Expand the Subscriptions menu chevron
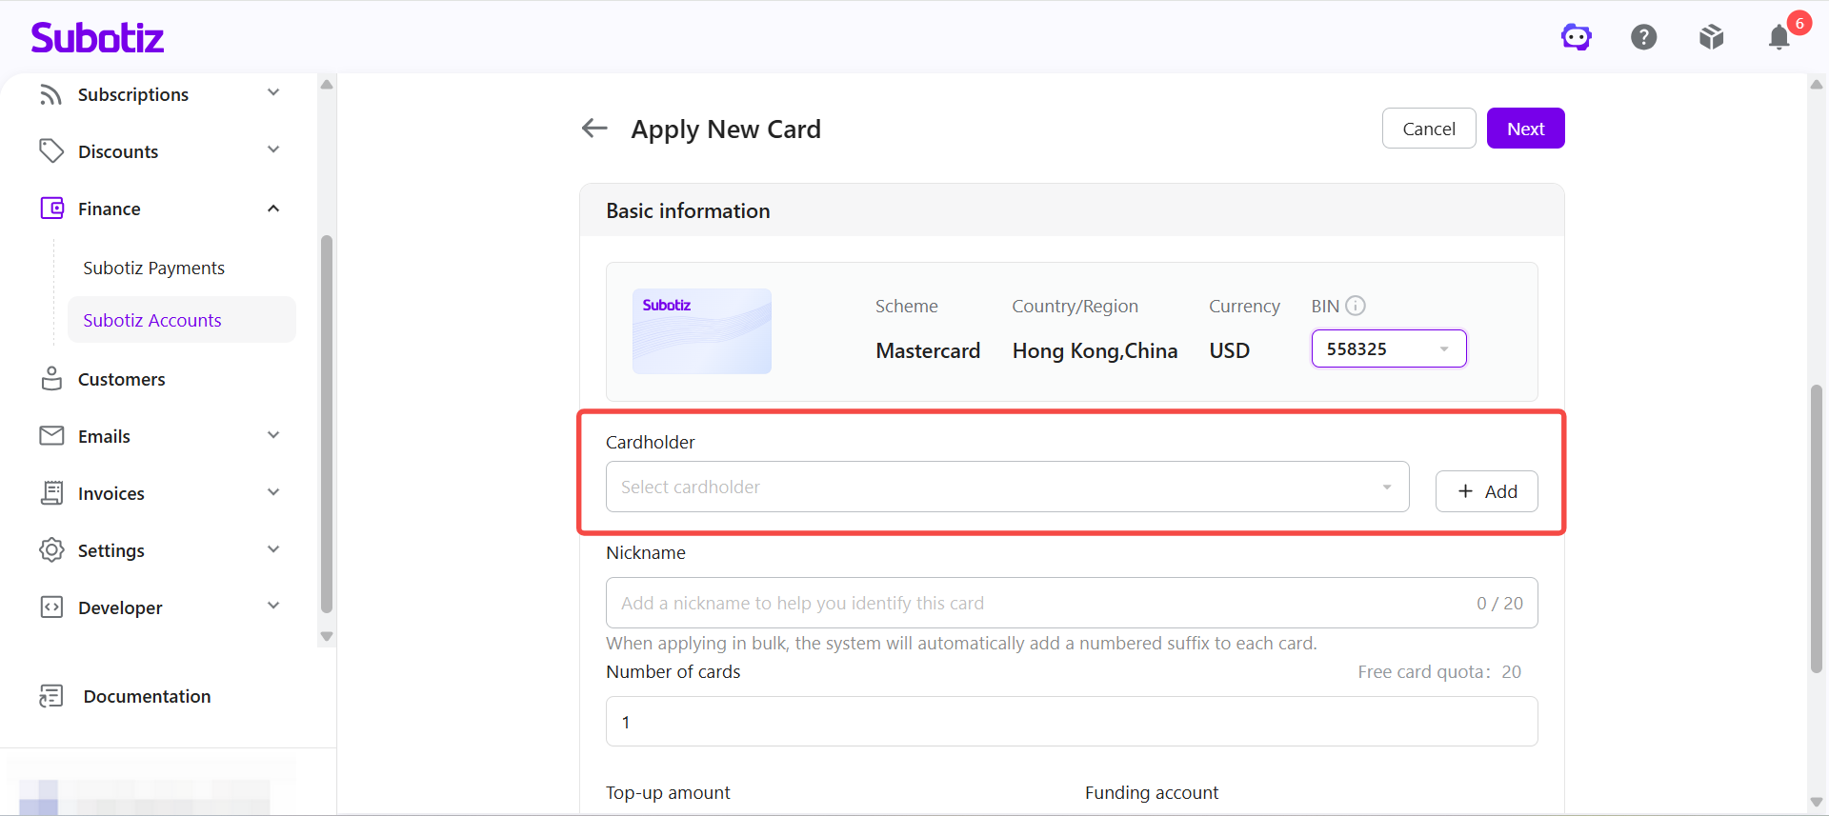 coord(273,93)
